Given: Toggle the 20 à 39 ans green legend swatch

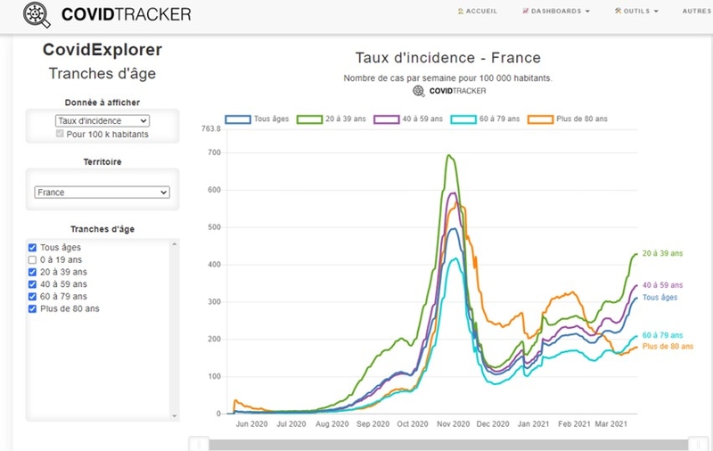Looking at the screenshot, I should point(309,119).
